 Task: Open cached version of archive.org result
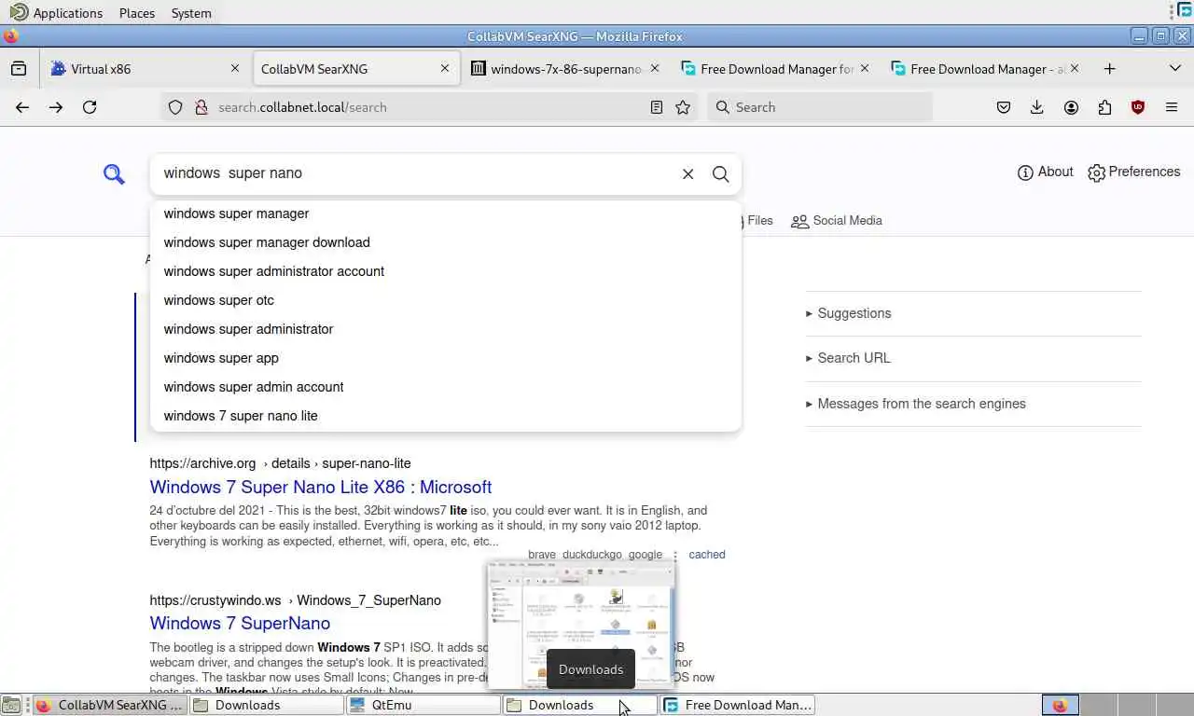[x=706, y=555]
